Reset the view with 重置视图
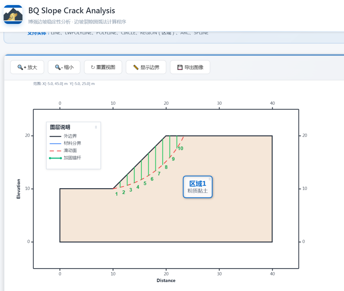The height and width of the screenshot is (291, 344). [x=103, y=67]
